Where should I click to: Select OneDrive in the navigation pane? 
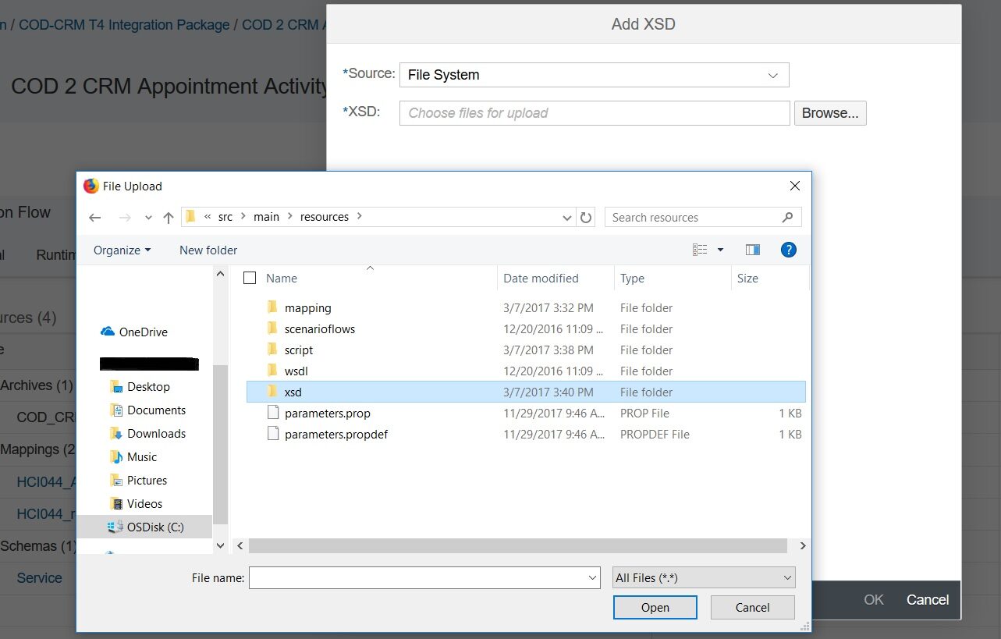coord(143,332)
